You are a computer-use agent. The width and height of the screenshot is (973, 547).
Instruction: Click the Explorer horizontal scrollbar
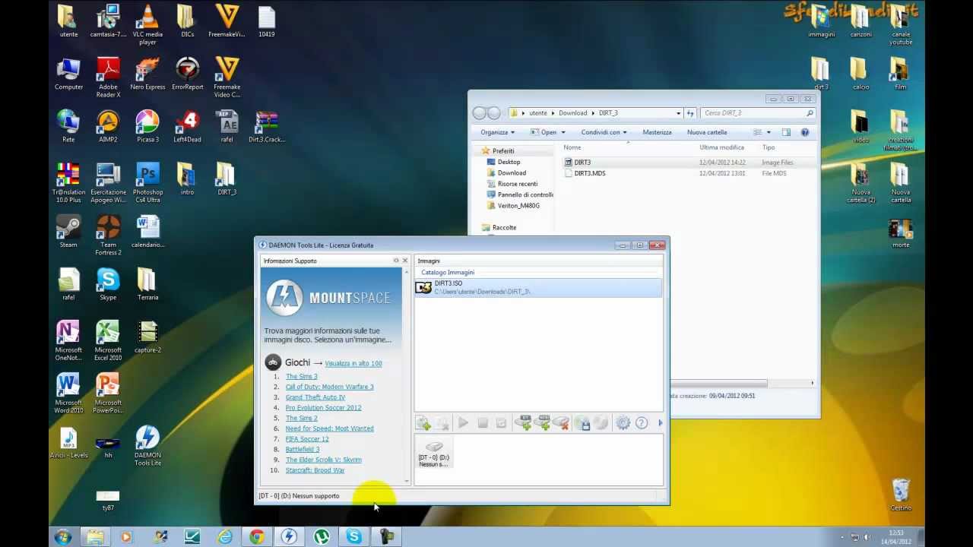[718, 384]
